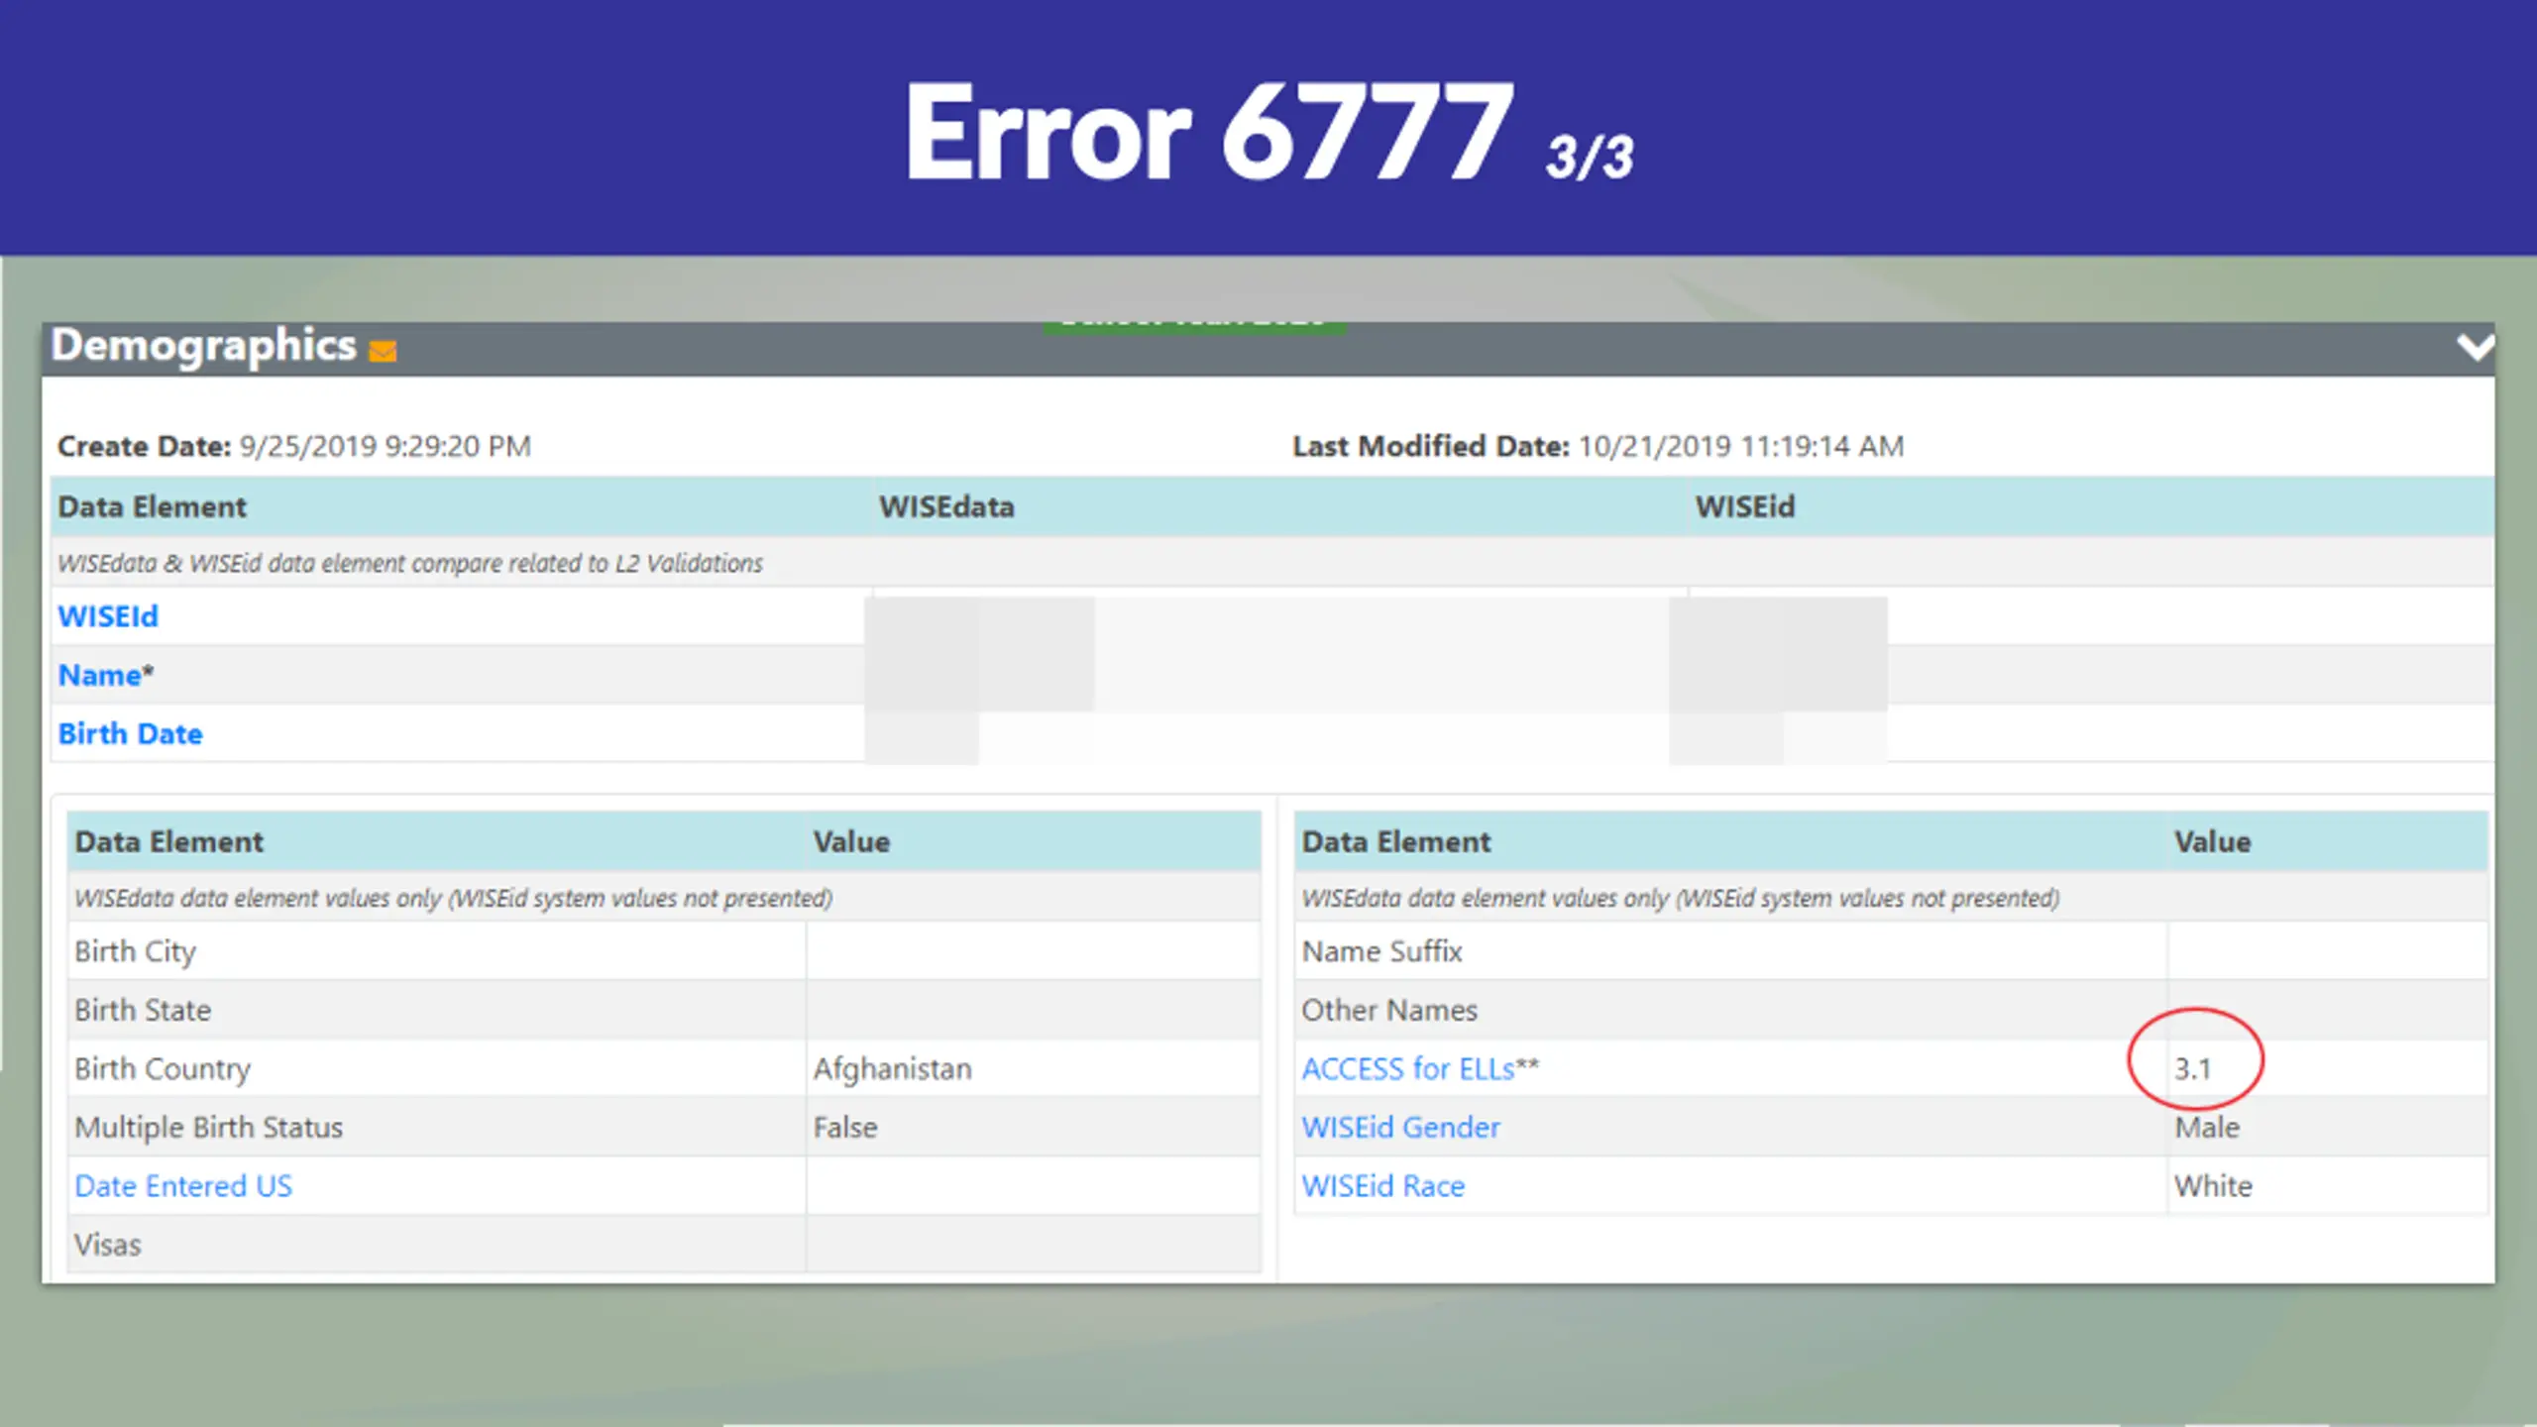The image size is (2537, 1427).
Task: Click the orange envelope icon beside Demographics
Action: [383, 351]
